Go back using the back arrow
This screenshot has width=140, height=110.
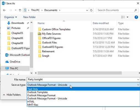4,10
